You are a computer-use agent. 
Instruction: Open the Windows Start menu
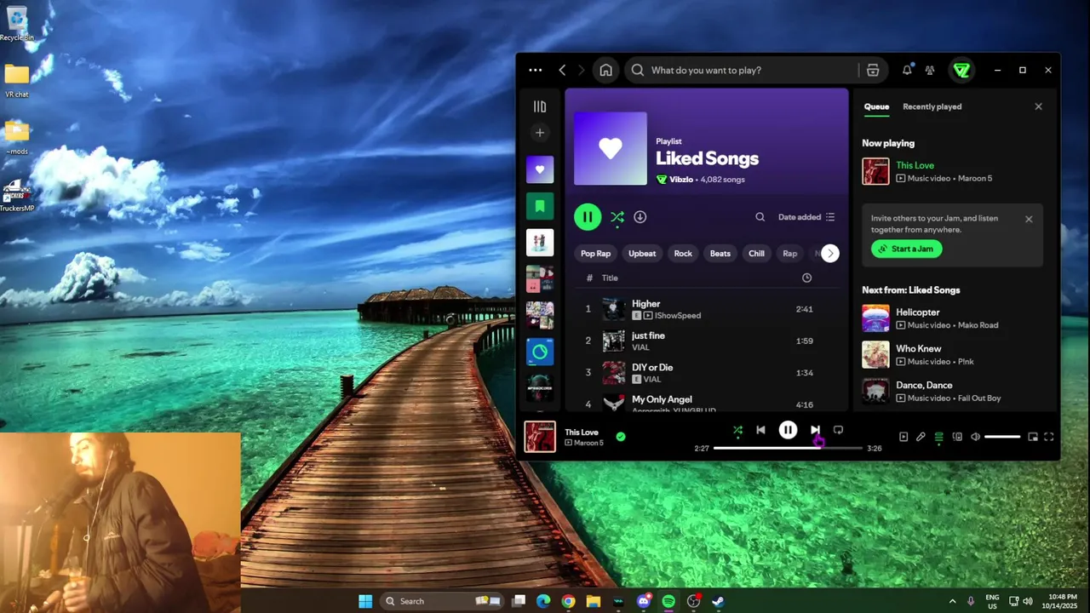(x=365, y=601)
